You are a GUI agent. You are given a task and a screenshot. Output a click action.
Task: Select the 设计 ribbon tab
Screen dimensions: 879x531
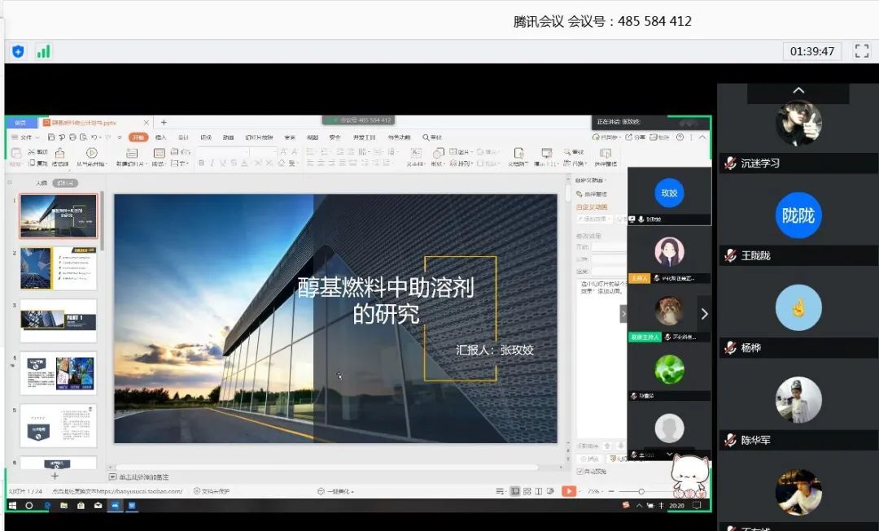pyautogui.click(x=183, y=137)
